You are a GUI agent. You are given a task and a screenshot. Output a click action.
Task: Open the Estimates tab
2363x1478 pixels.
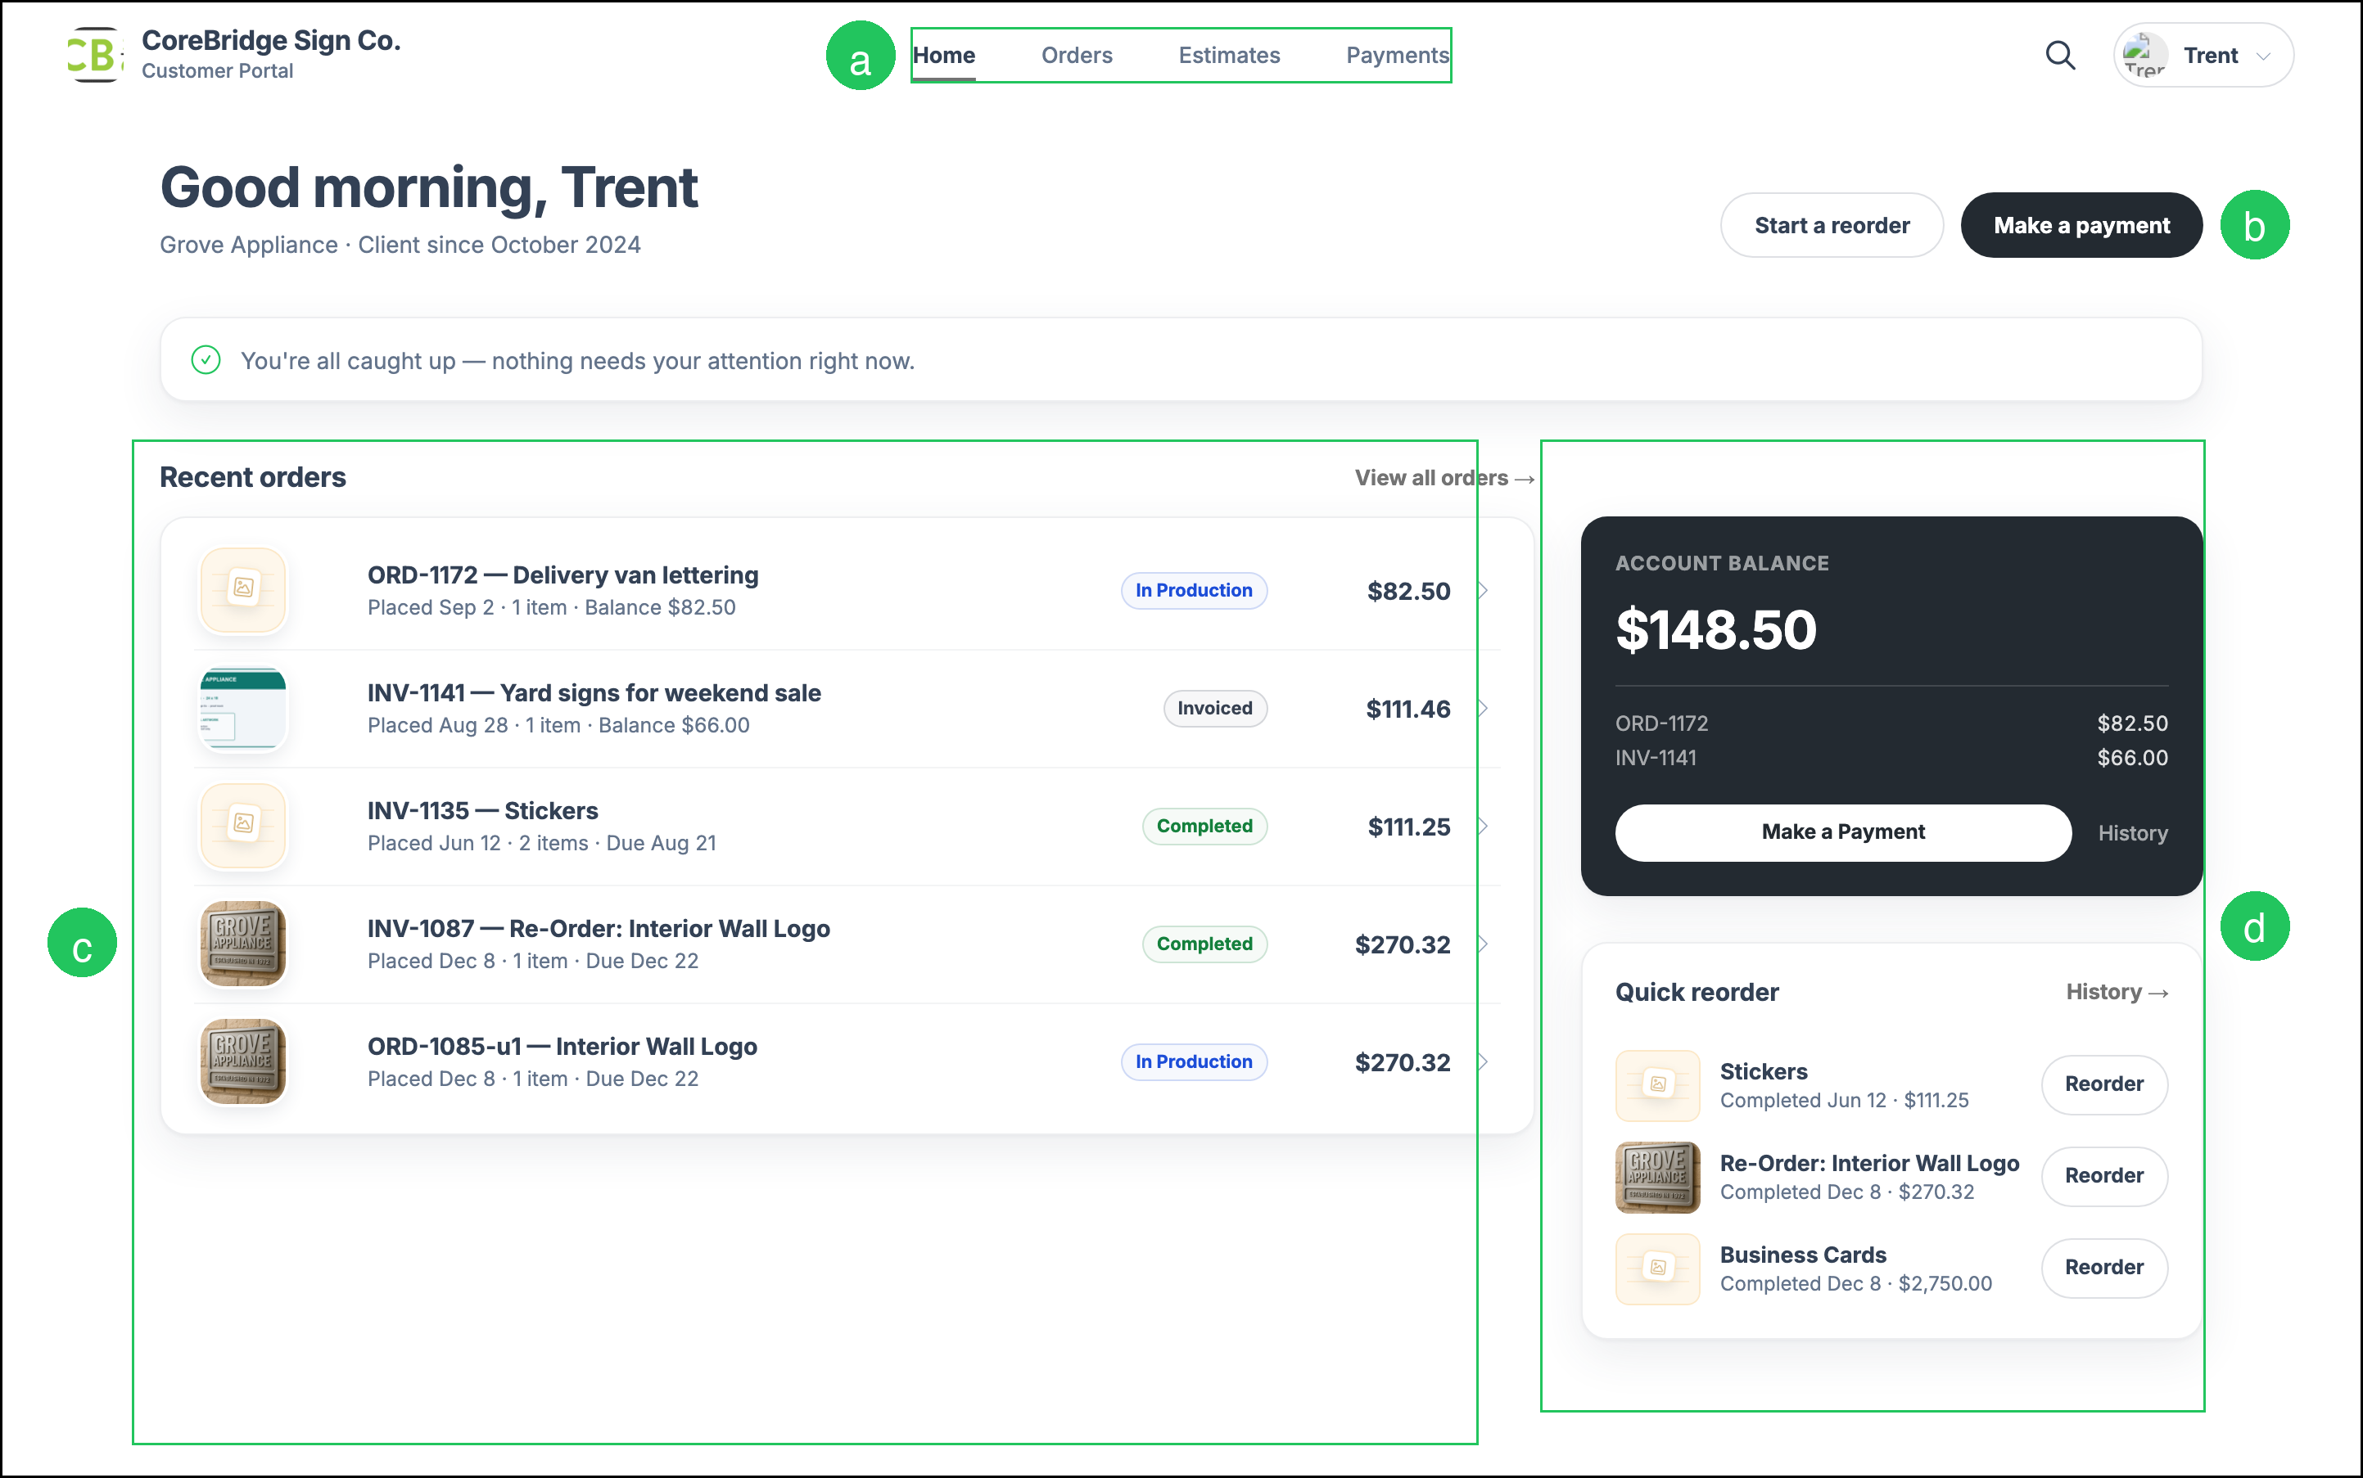click(1230, 56)
